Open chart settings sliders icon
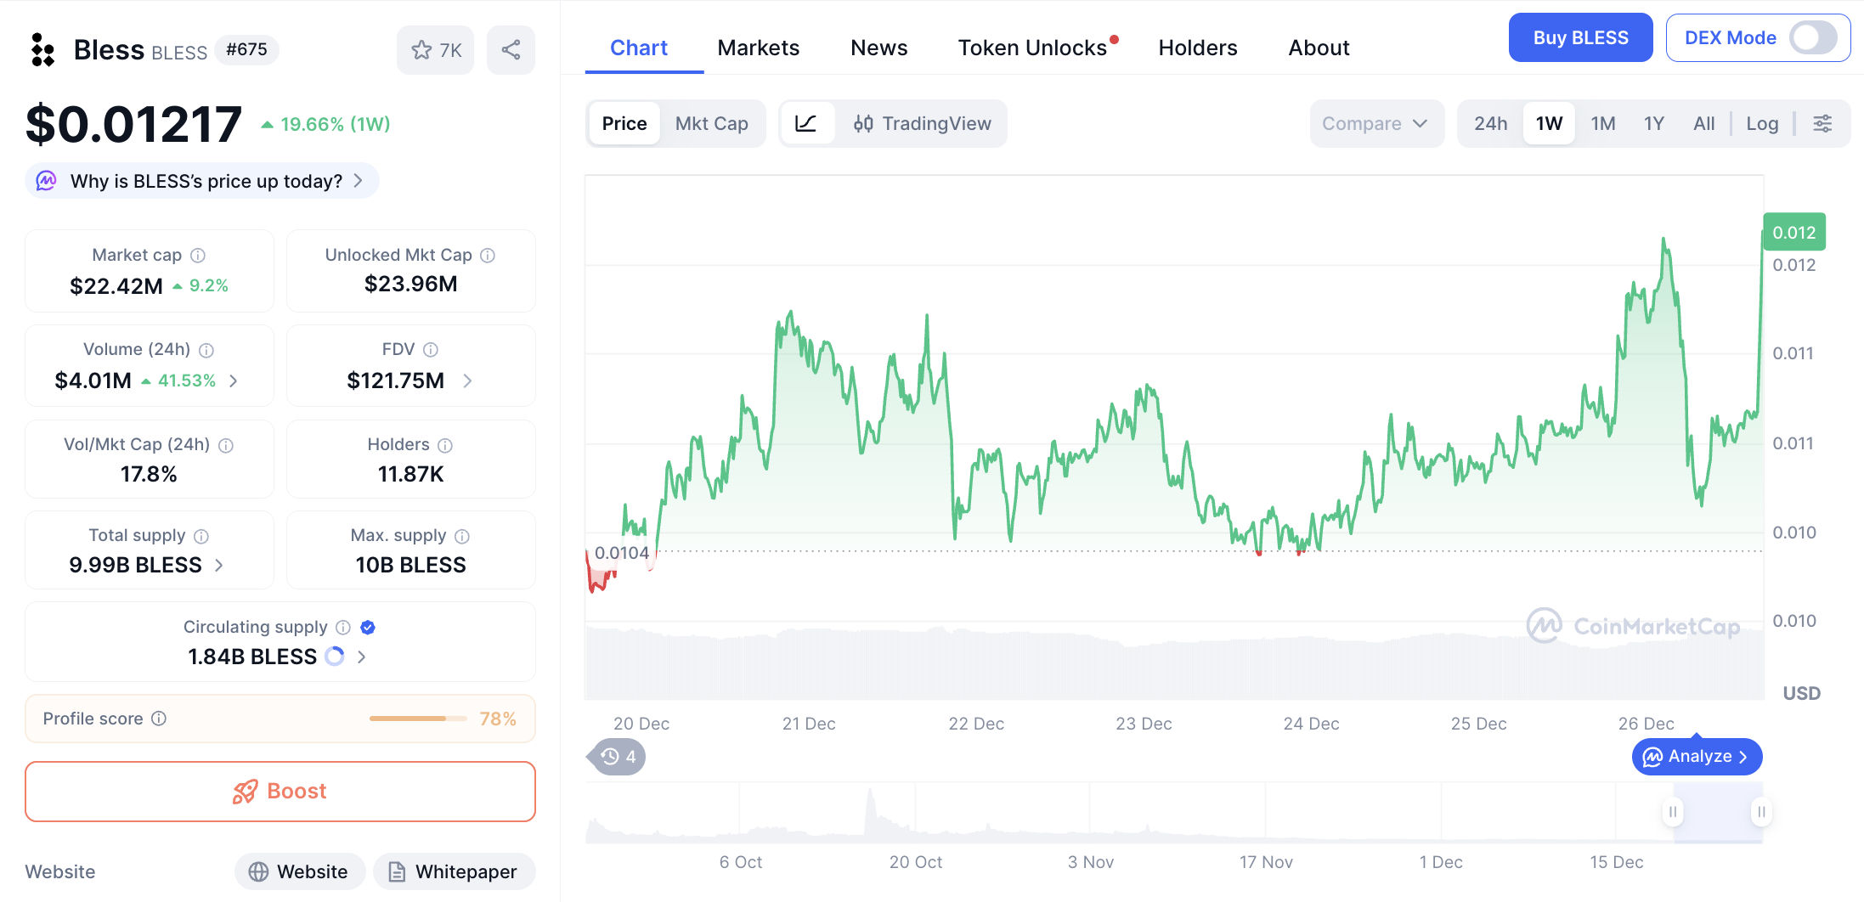This screenshot has width=1864, height=902. click(1822, 124)
